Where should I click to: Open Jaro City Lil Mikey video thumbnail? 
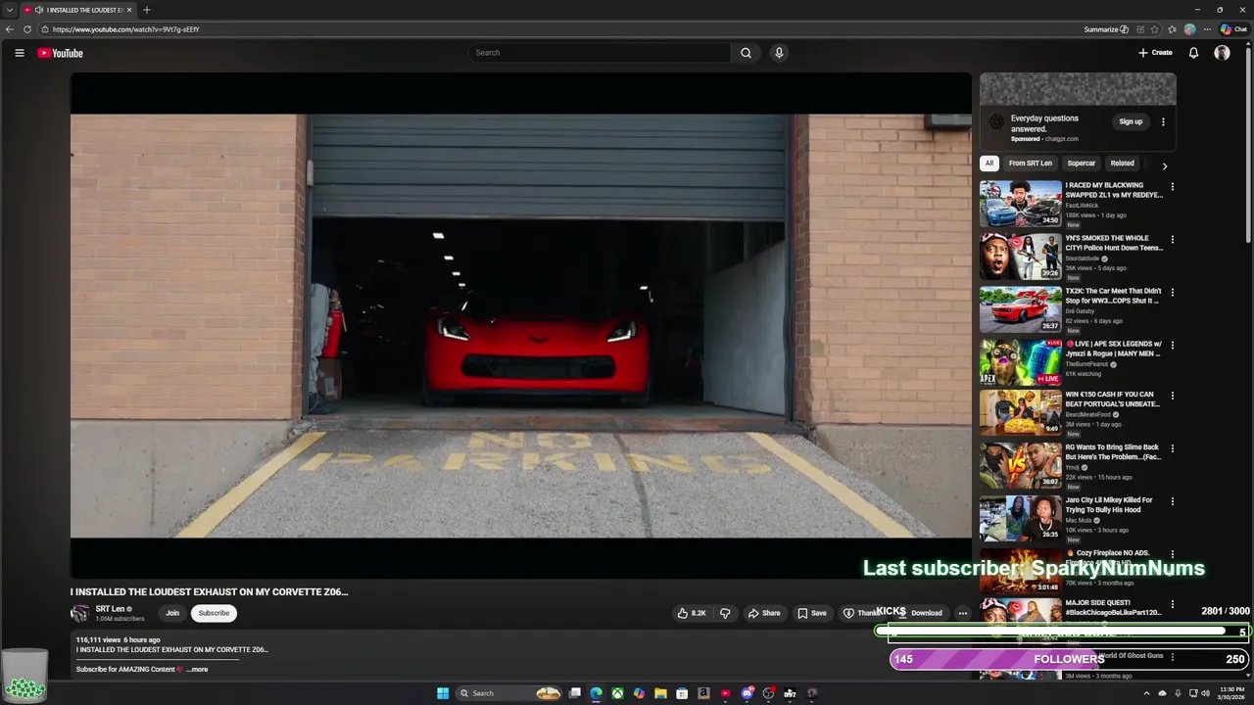[1021, 519]
